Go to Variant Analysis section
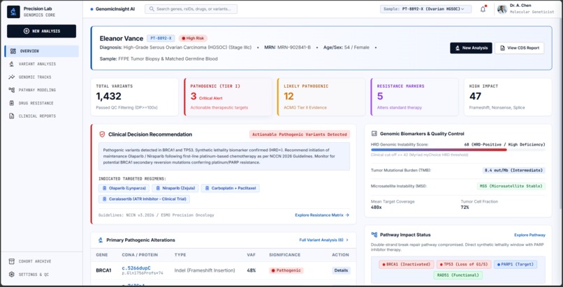Image resolution: width=563 pixels, height=287 pixels. 42,64
